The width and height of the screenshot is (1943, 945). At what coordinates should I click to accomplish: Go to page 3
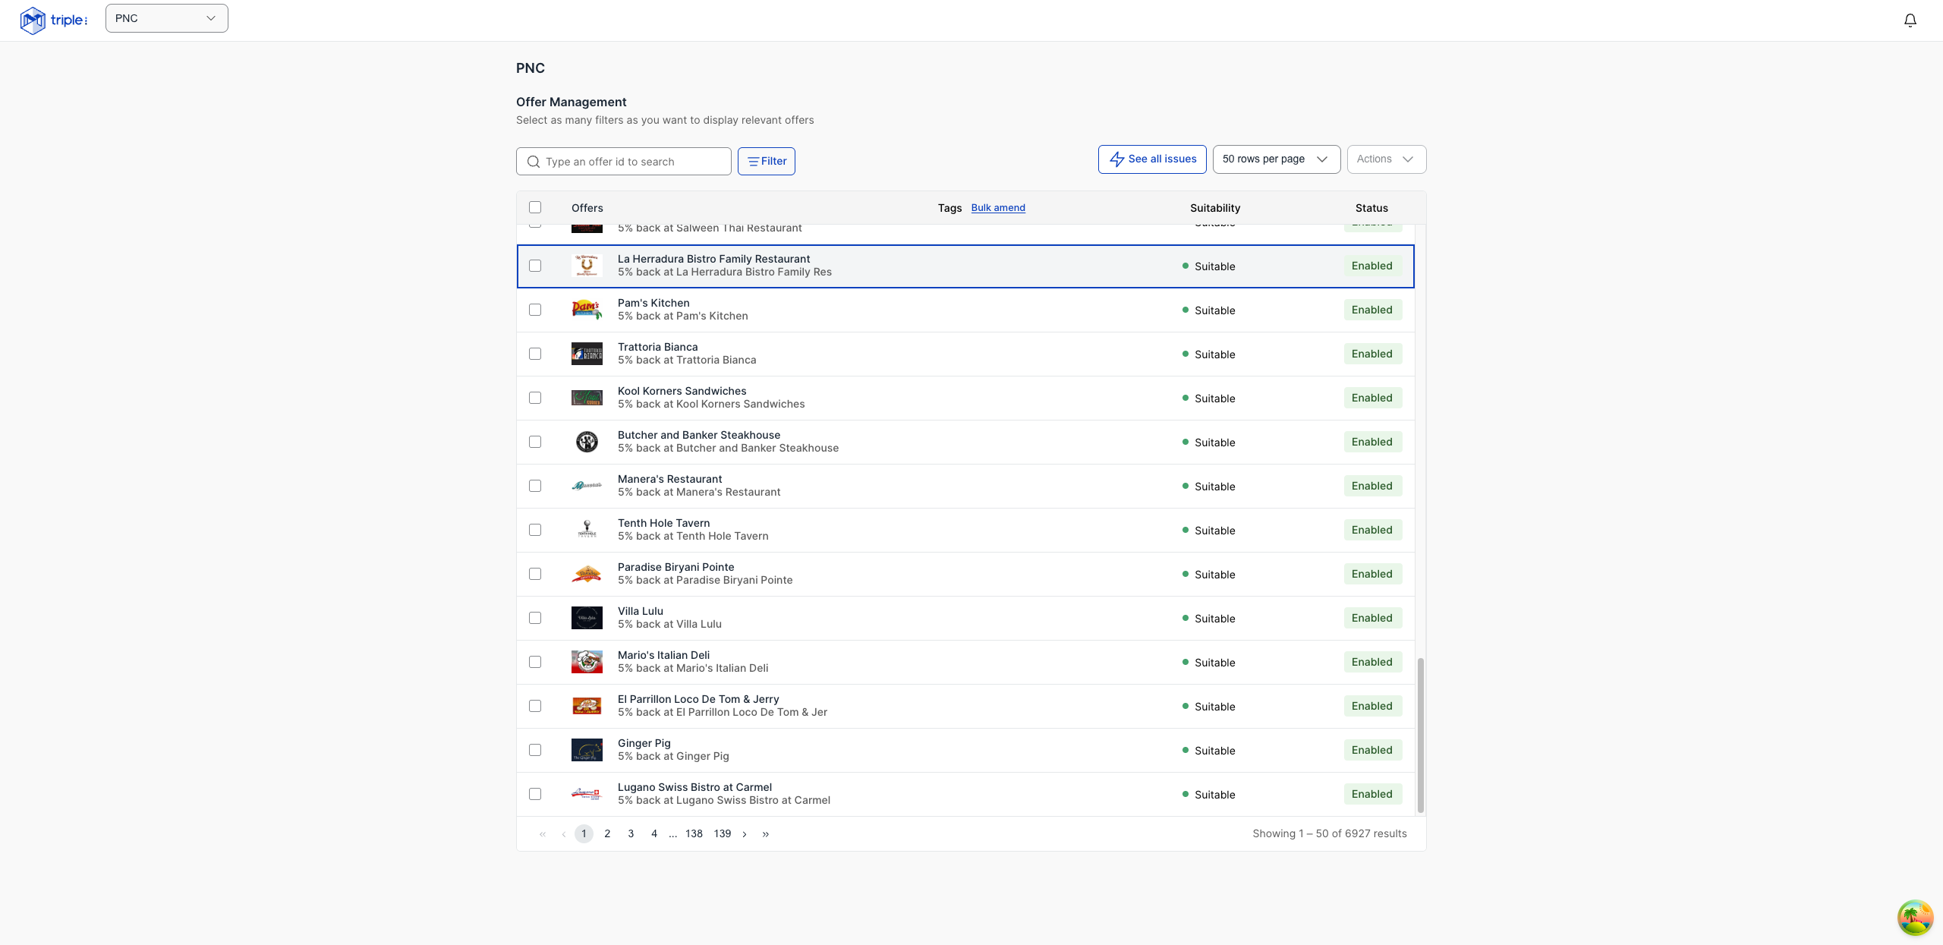pyautogui.click(x=631, y=834)
